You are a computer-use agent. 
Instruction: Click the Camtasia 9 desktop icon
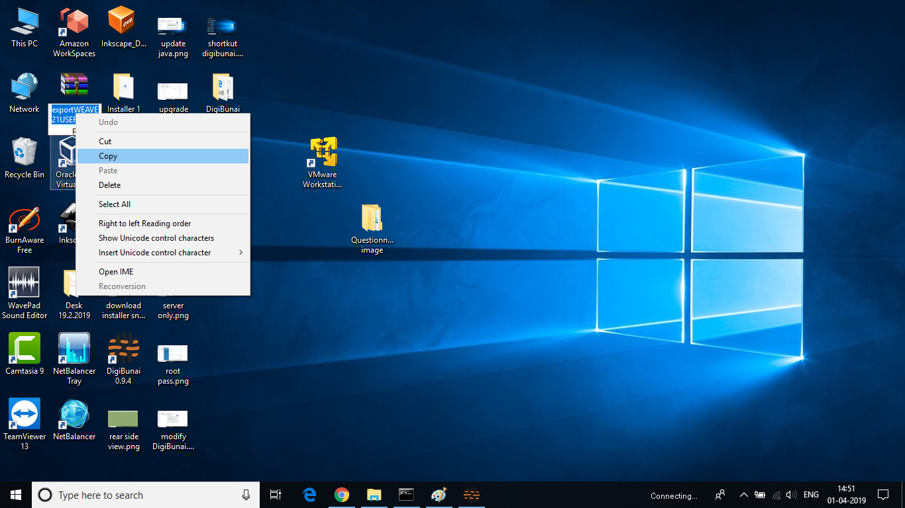tap(25, 349)
